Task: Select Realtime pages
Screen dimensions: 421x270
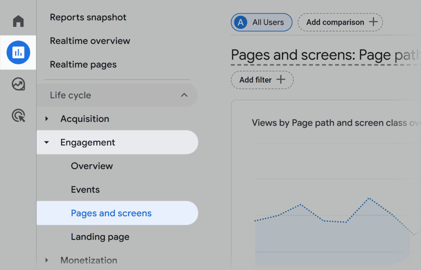Action: 83,65
